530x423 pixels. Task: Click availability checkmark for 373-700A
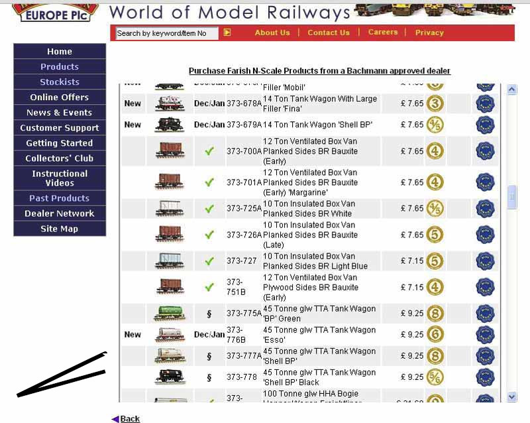(x=209, y=151)
